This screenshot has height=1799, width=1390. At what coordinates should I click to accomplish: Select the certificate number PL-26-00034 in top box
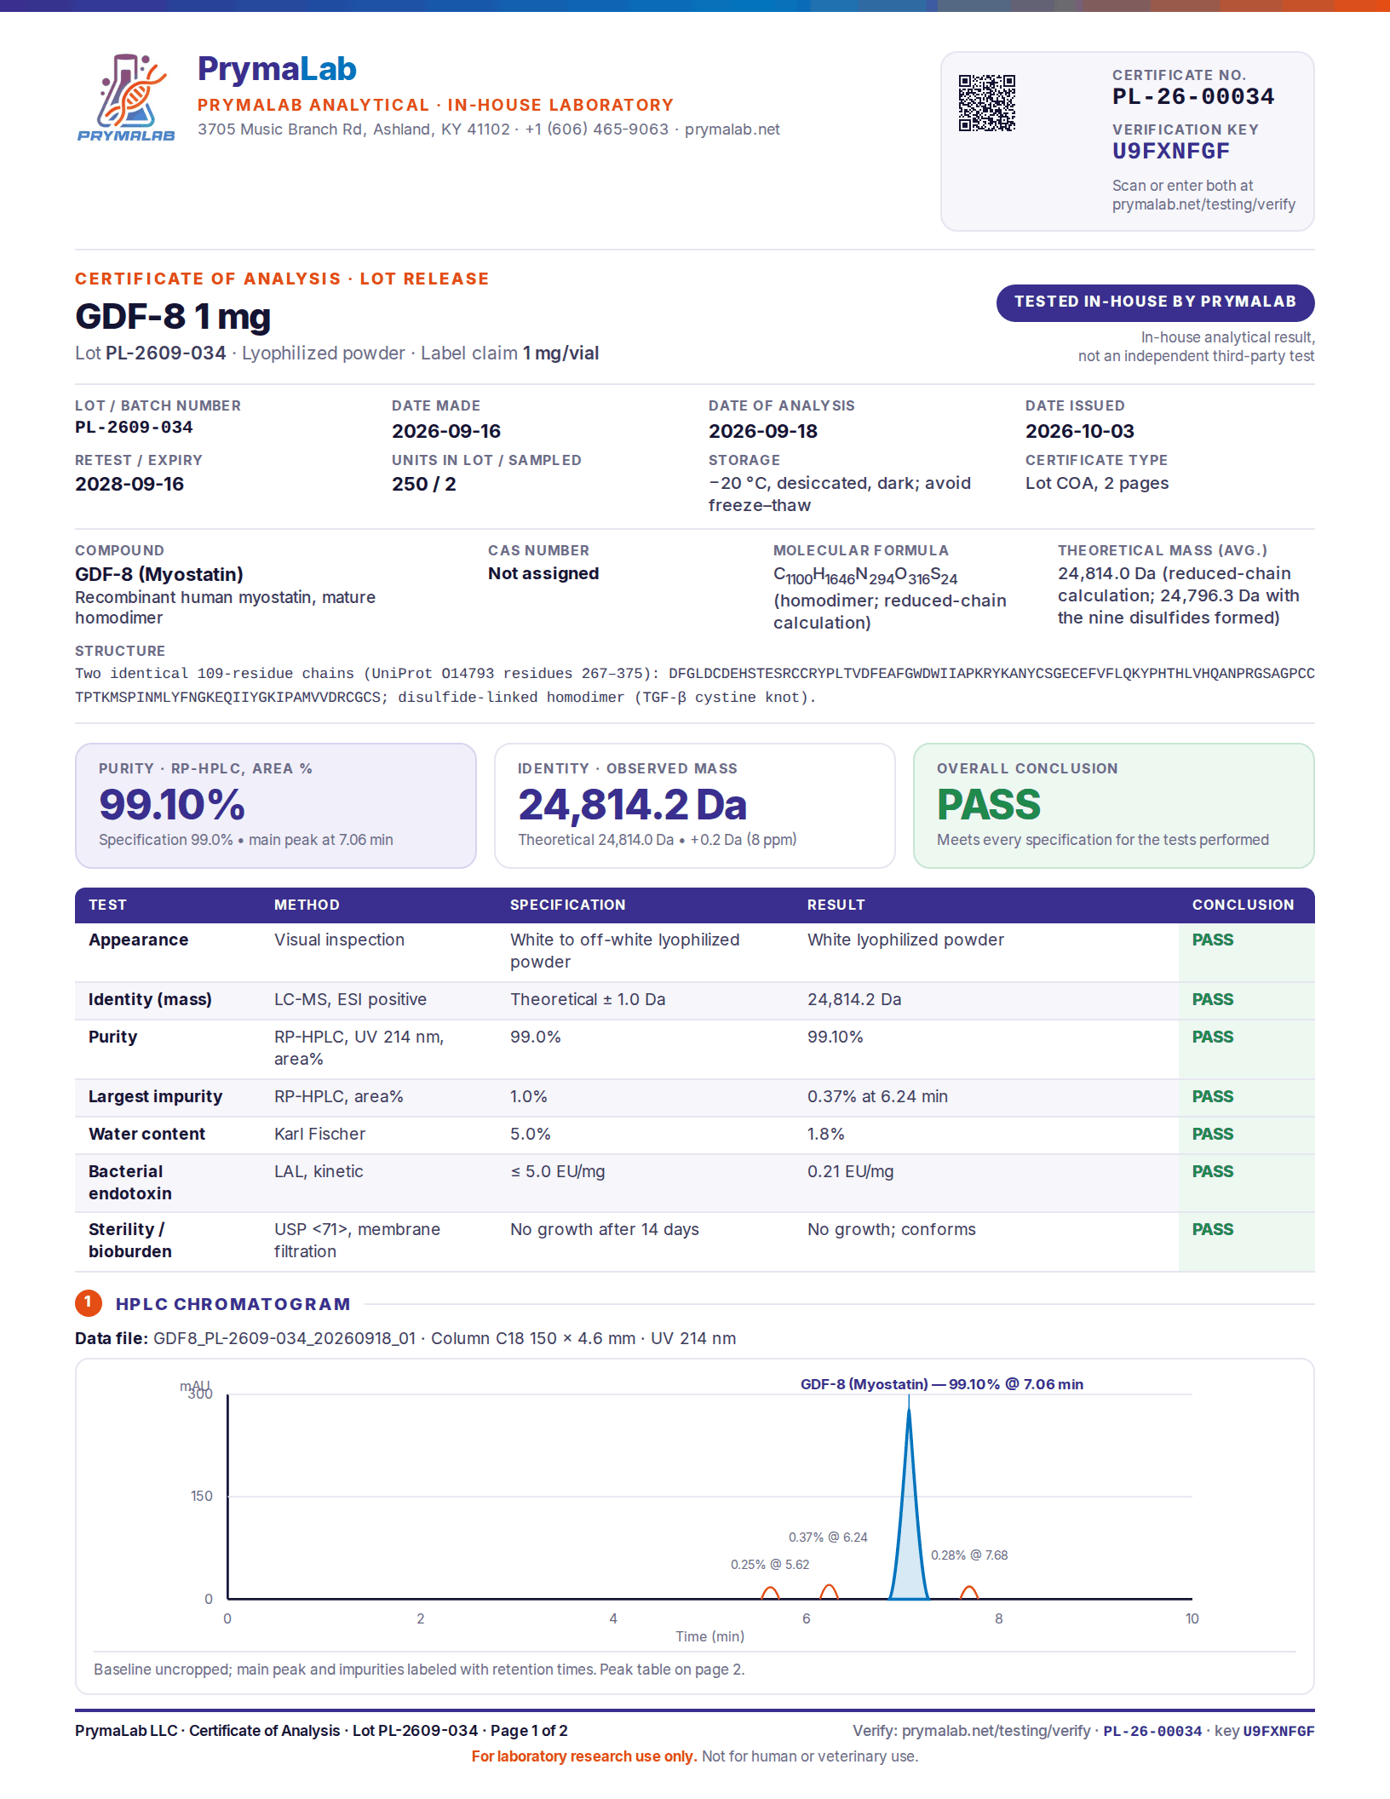point(1193,96)
